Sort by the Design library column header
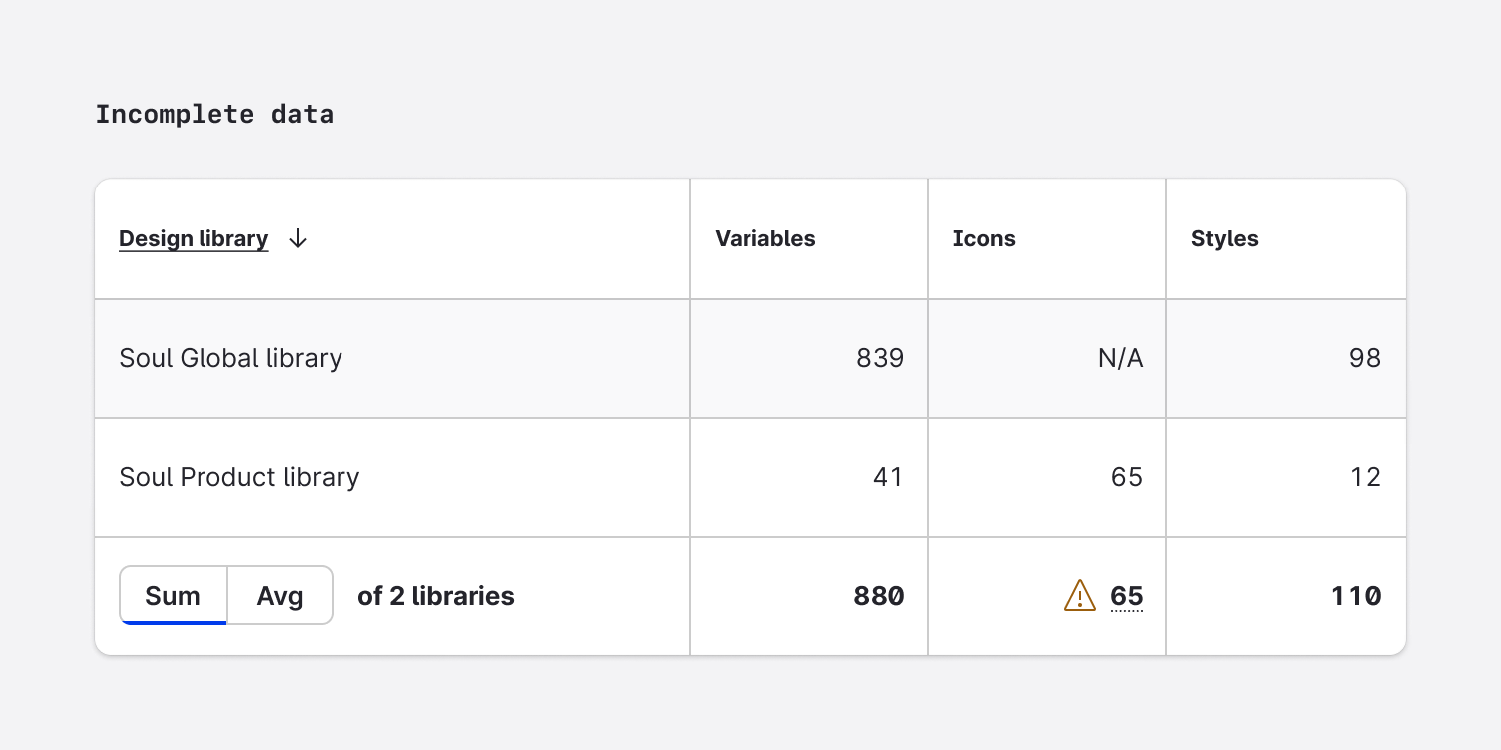Screen dimensions: 1501x750 [194, 238]
